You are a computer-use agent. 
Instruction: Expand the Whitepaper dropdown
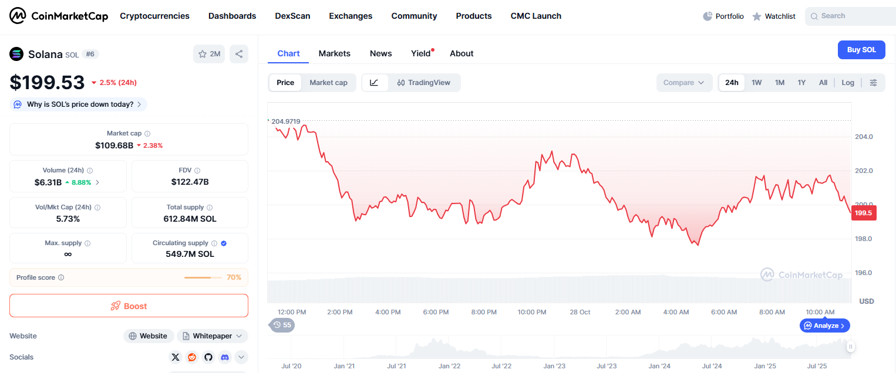[x=212, y=336]
